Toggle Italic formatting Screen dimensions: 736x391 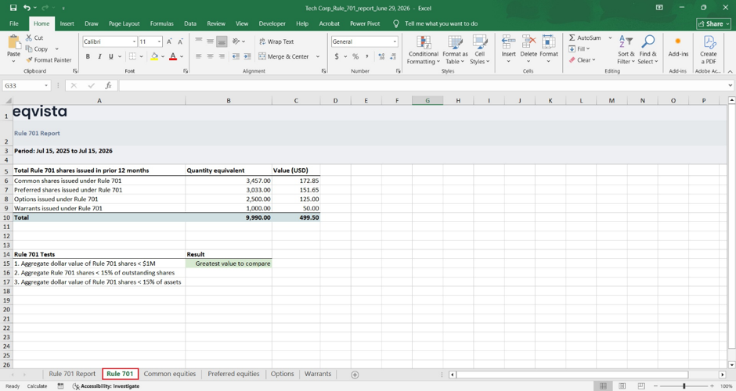click(99, 56)
